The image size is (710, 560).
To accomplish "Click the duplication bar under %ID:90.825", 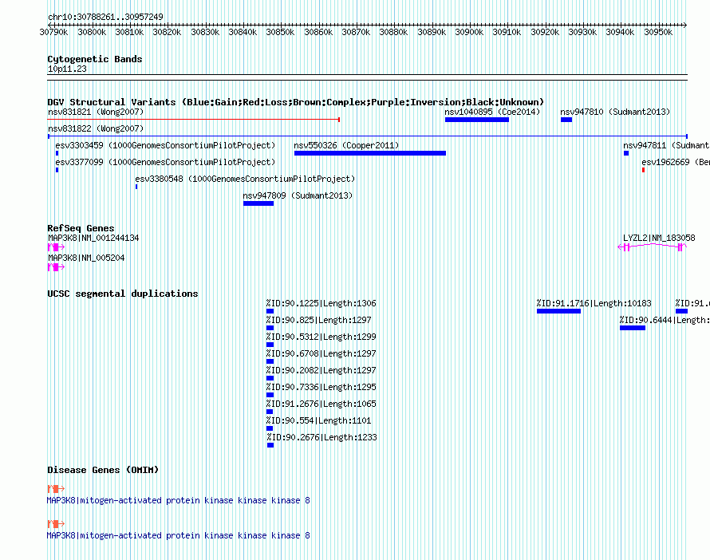I will click(x=270, y=328).
